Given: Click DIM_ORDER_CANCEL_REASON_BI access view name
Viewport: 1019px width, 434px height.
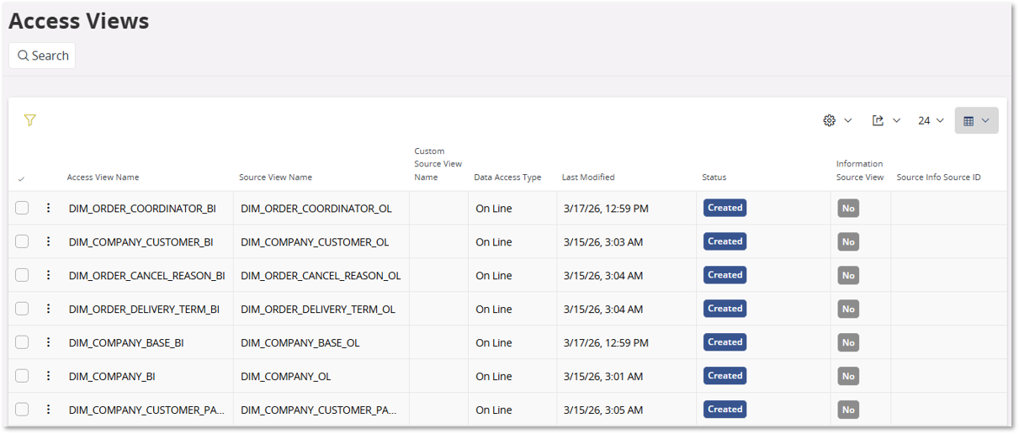Looking at the screenshot, I should click(x=146, y=276).
